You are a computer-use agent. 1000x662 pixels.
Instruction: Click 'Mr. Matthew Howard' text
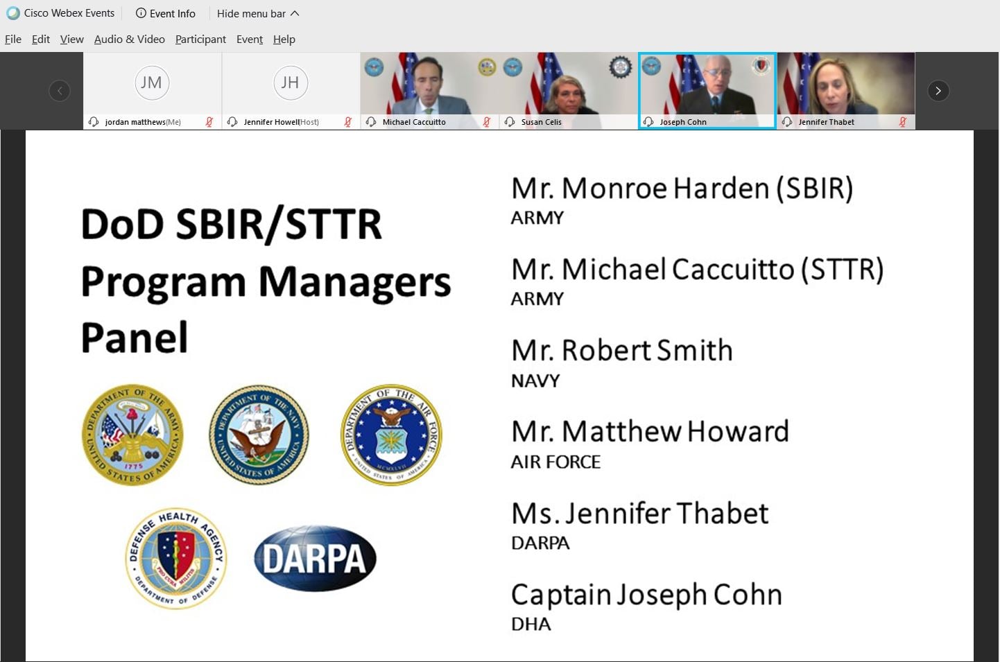click(x=650, y=431)
